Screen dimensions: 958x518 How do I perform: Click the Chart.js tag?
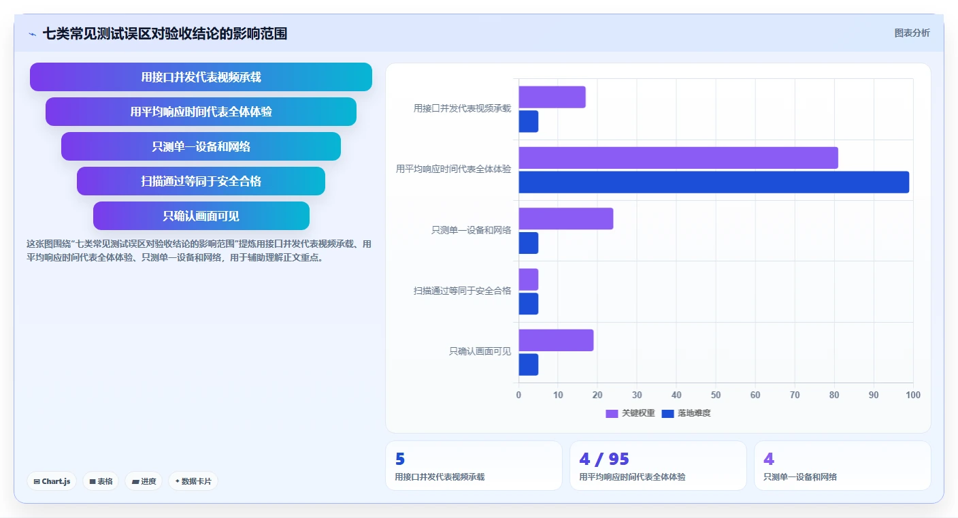tap(52, 481)
